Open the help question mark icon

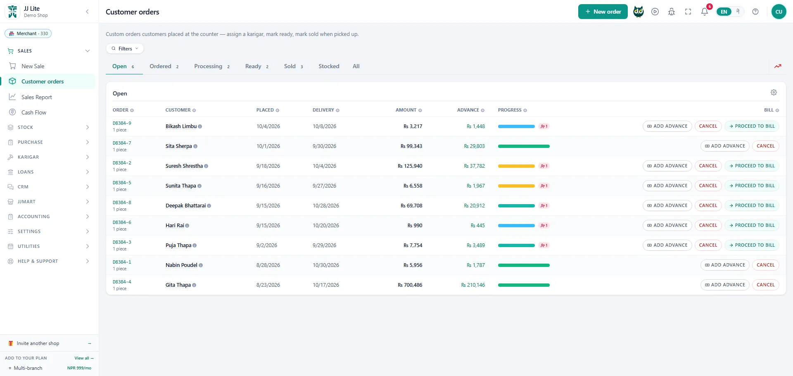755,12
